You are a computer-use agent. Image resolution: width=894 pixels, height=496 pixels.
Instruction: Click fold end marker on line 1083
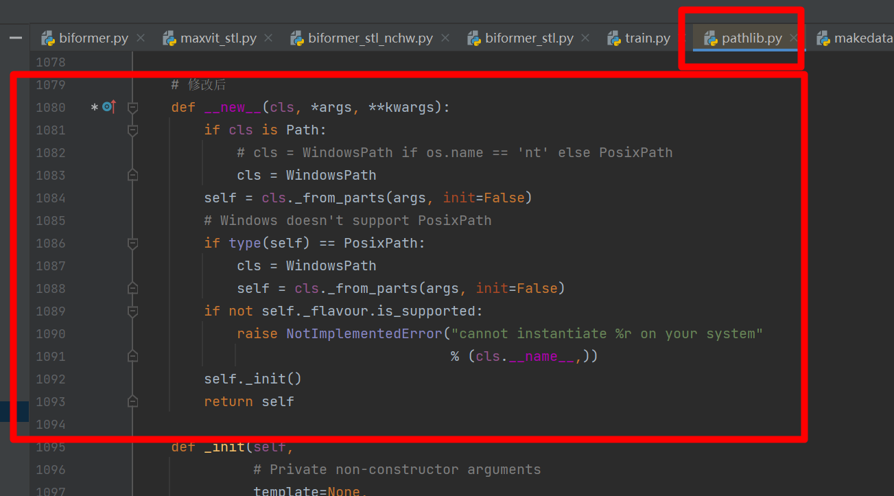[133, 175]
